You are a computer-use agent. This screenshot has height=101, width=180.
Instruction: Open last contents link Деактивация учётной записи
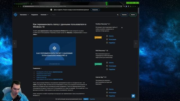[x=50, y=79]
